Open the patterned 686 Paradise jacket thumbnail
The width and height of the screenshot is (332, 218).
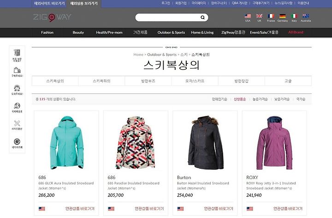[135, 143]
